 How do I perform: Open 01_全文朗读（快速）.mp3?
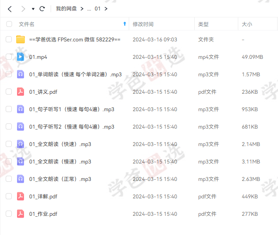pyautogui.click(x=60, y=144)
